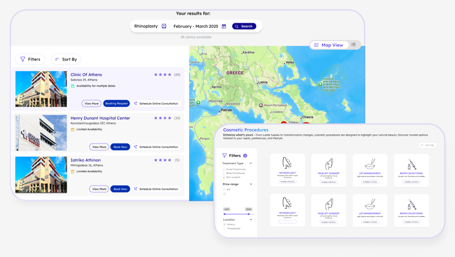Select the Facelift Surgery face icon in top row
455x257 pixels.
(x=329, y=164)
